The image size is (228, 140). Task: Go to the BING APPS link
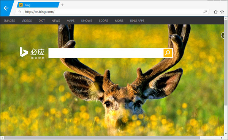(x=137, y=20)
